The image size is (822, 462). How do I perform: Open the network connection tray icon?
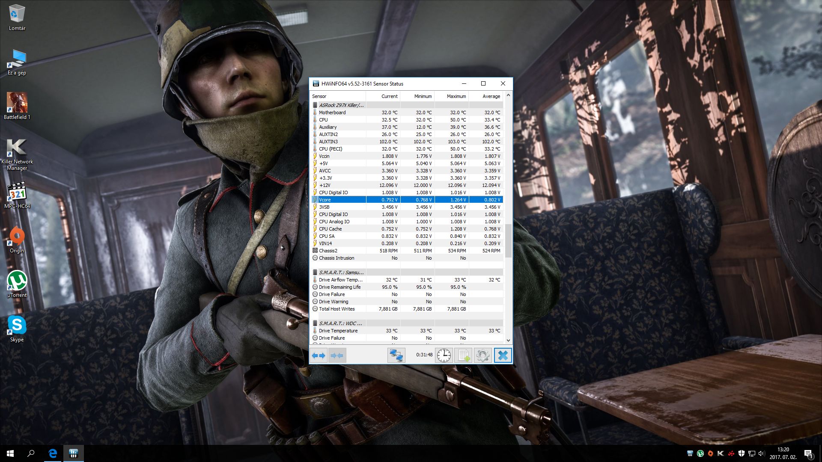[x=751, y=453]
